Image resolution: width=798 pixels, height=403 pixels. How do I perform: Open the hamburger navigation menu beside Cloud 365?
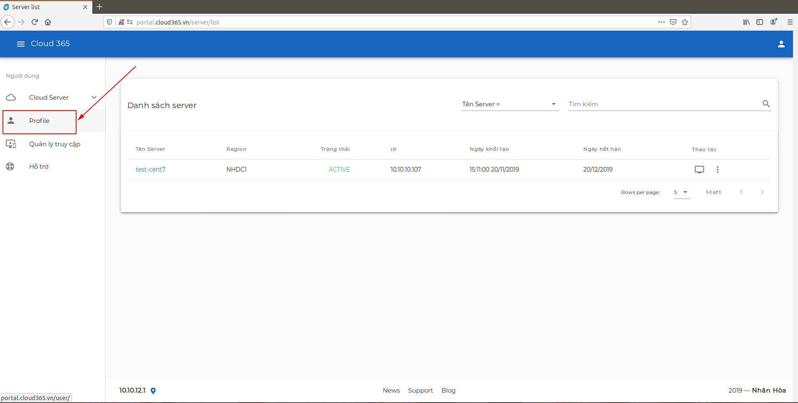pyautogui.click(x=20, y=44)
